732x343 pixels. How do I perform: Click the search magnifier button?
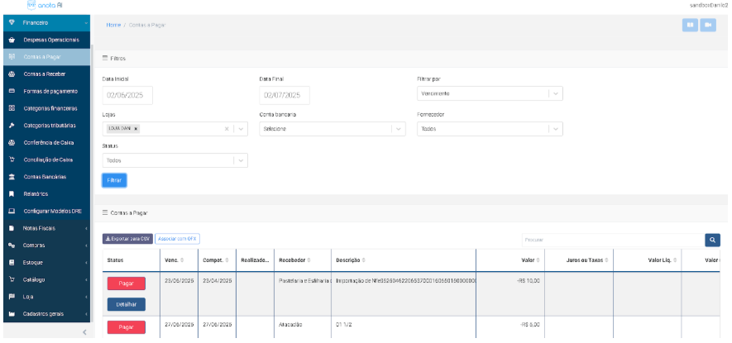[712, 240]
